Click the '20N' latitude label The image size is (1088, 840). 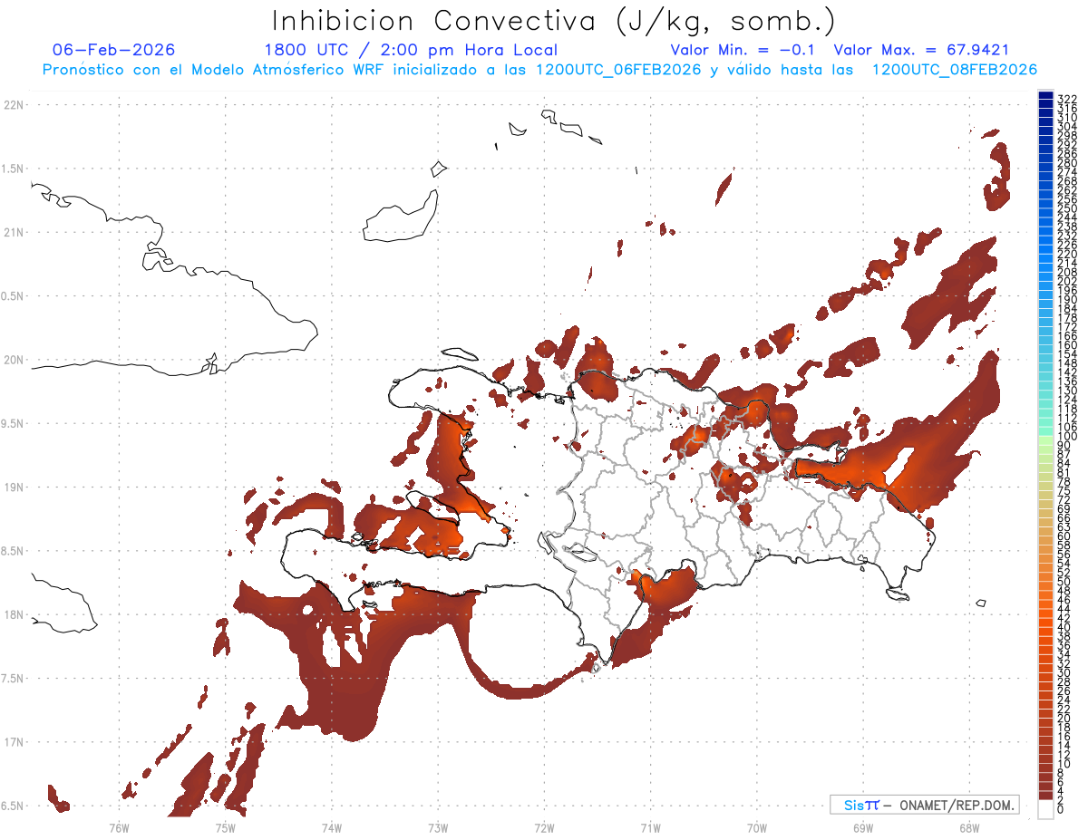pos(15,360)
